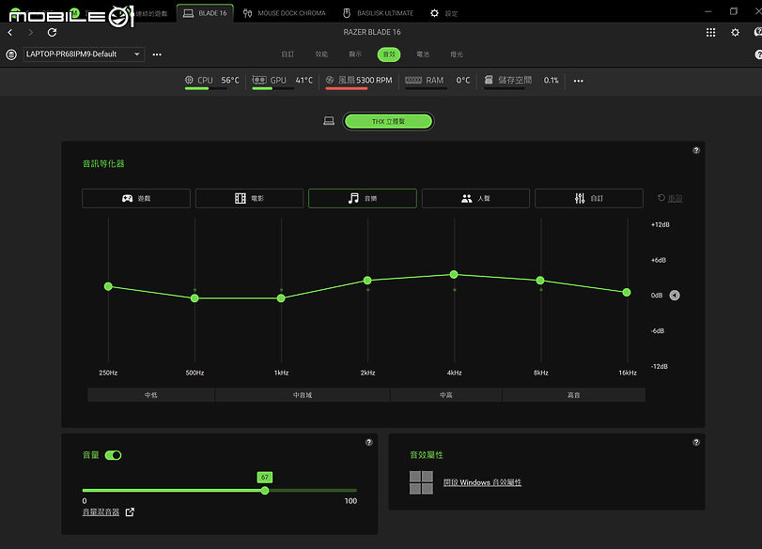762x549 pixels.
Task: Switch to the MOUSE DOCK CHROMA tab
Action: click(x=285, y=13)
